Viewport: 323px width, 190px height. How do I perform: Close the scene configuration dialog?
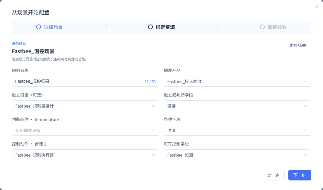(317, 7)
